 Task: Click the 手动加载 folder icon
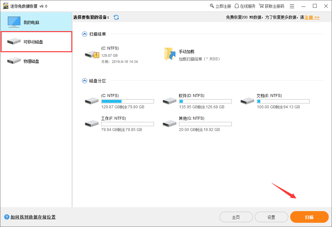[170, 54]
